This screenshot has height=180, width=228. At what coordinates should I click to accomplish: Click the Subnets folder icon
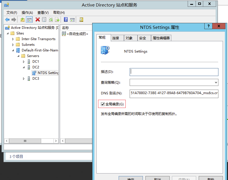18,44
